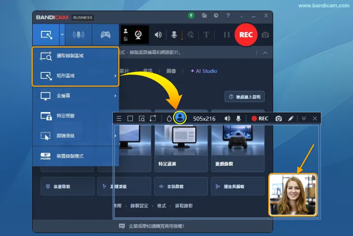Click the 檢視線上說明 button
353x236 pixels.
pos(244,97)
